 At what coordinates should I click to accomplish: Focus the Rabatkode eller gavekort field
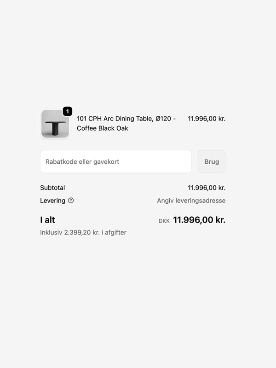click(115, 162)
